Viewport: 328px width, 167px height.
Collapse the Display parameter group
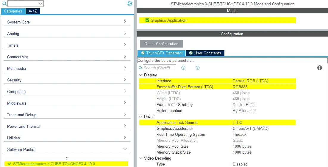pos(140,75)
